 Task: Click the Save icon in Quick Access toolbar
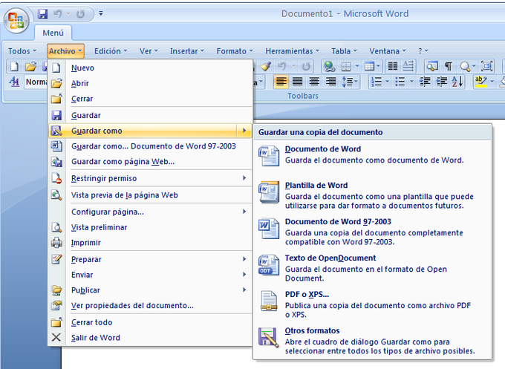click(42, 14)
